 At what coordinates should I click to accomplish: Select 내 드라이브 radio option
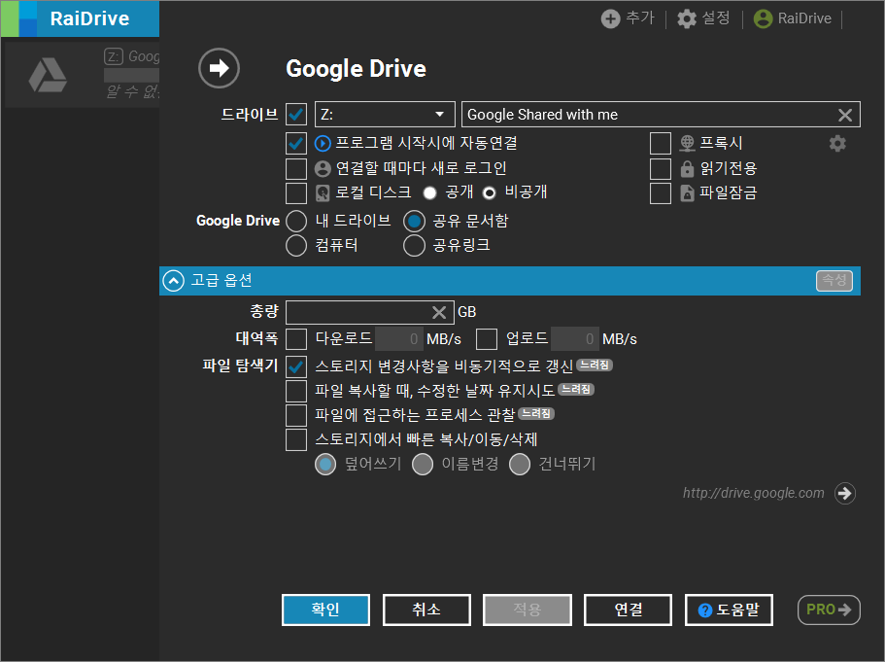tap(296, 221)
